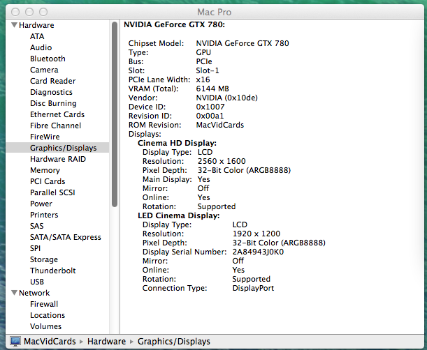Select Thunderbolt in the sidebar
The image size is (427, 350).
click(53, 270)
